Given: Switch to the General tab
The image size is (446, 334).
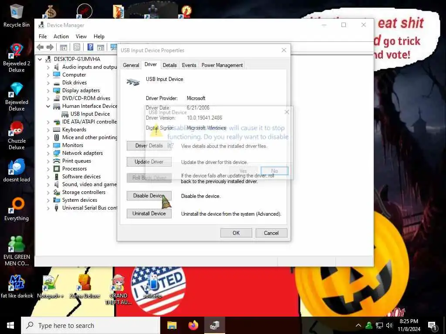Looking at the screenshot, I should (131, 65).
